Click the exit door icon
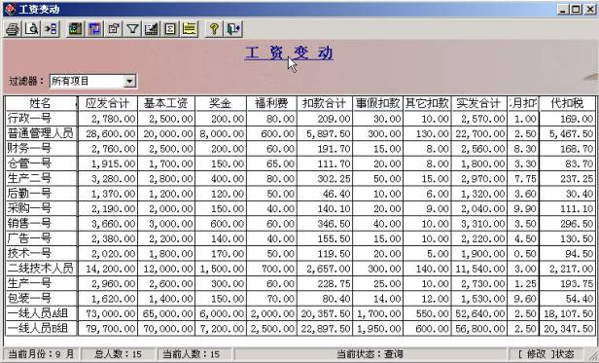 [x=233, y=29]
